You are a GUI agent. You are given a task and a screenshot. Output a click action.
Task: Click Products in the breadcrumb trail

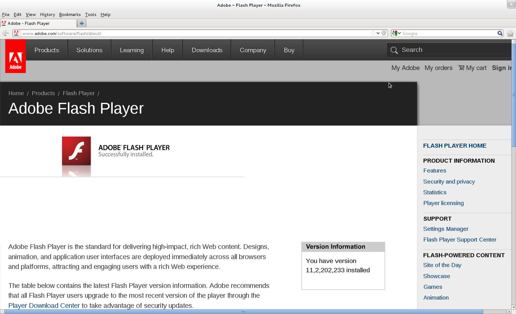click(x=43, y=93)
